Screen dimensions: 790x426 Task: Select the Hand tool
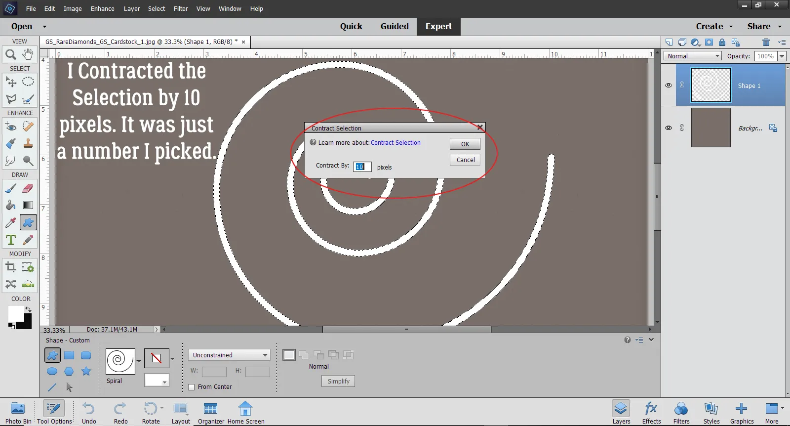(x=28, y=54)
